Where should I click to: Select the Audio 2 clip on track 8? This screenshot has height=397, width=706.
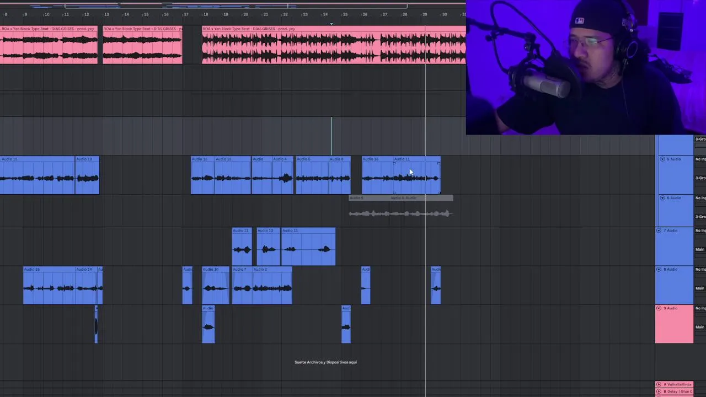tap(273, 286)
